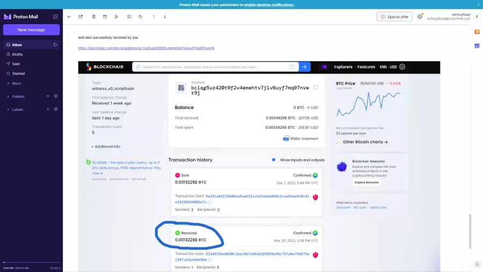Click the Blockchair search field
The image size is (483, 272).
(x=215, y=67)
